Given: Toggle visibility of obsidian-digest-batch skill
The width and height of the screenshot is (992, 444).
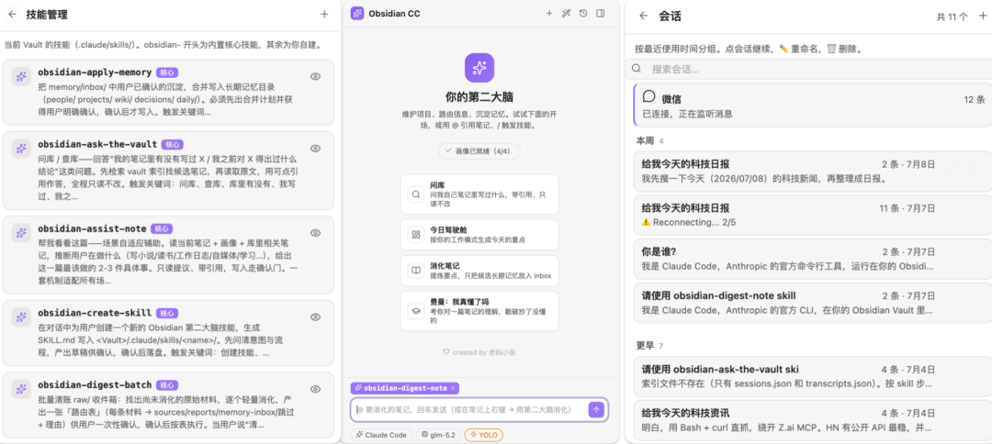Looking at the screenshot, I should (x=316, y=389).
